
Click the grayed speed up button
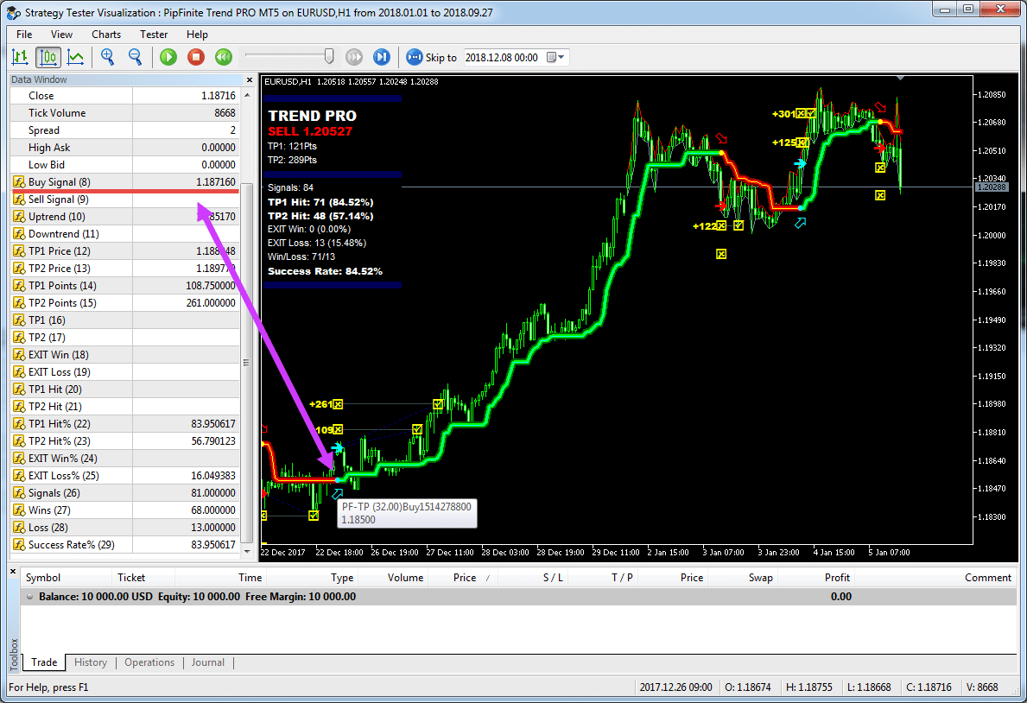coord(354,57)
